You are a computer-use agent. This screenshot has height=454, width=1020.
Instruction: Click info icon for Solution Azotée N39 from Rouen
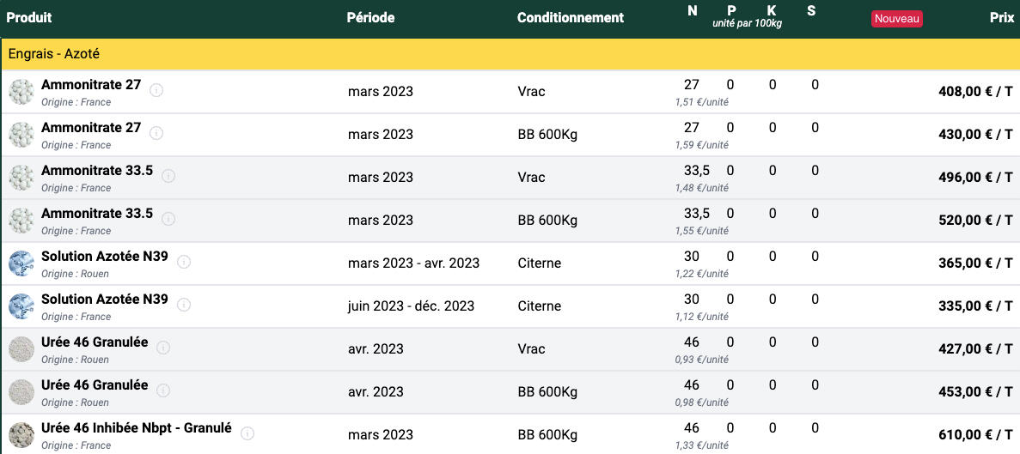(x=184, y=261)
